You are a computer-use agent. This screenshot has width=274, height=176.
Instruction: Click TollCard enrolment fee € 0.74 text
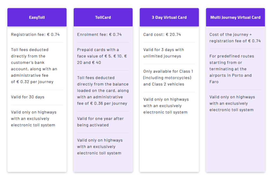tap(99, 34)
